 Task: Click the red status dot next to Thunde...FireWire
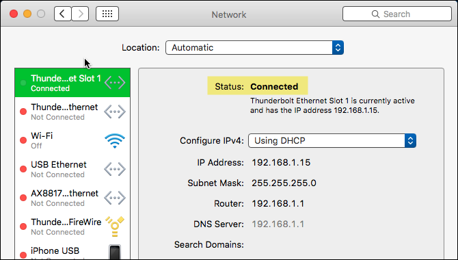tap(23, 226)
